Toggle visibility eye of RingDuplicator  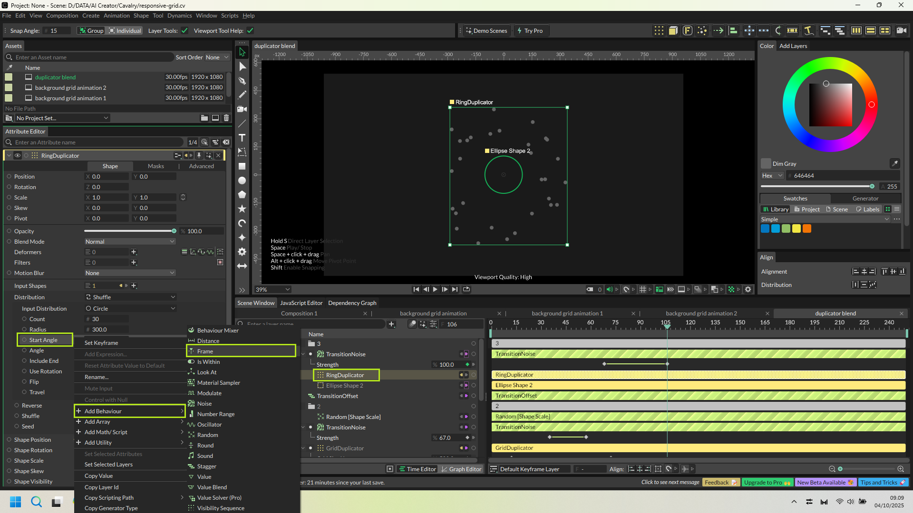pos(18,155)
